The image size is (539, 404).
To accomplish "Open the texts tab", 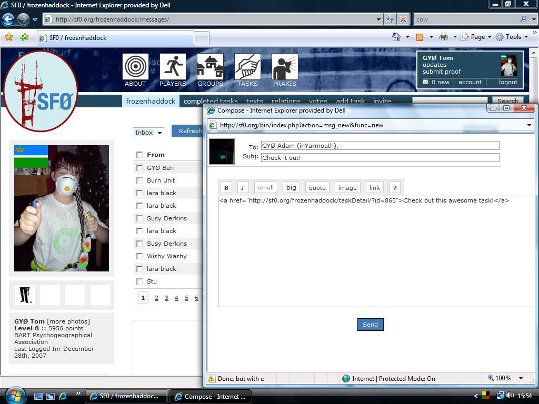I will 254,101.
